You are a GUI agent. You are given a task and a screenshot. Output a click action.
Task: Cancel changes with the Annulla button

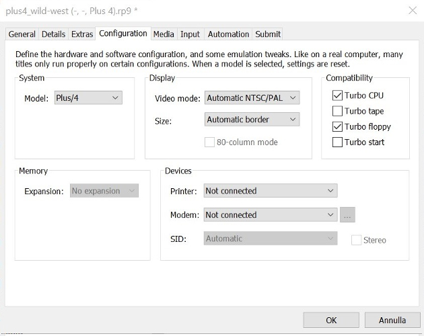pyautogui.click(x=392, y=320)
